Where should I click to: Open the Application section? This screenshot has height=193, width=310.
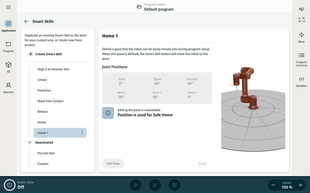[x=9, y=26]
